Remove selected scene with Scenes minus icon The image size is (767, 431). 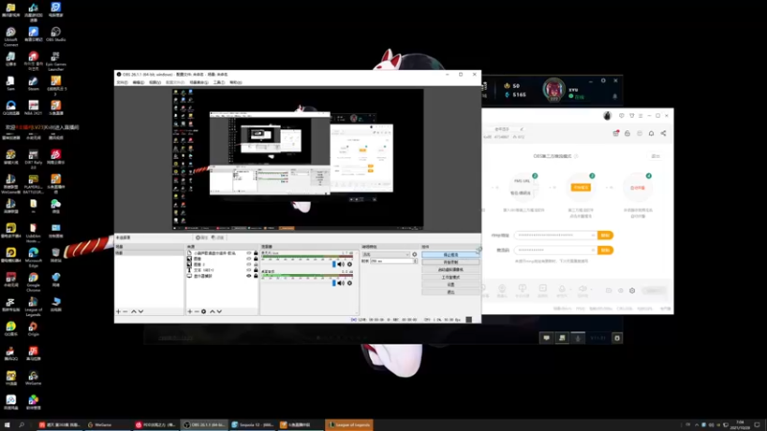tap(126, 311)
